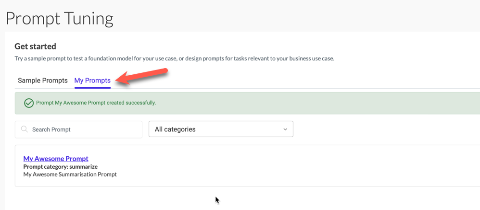Click the Prompt Tuning page heading
This screenshot has width=480, height=210.
59,18
